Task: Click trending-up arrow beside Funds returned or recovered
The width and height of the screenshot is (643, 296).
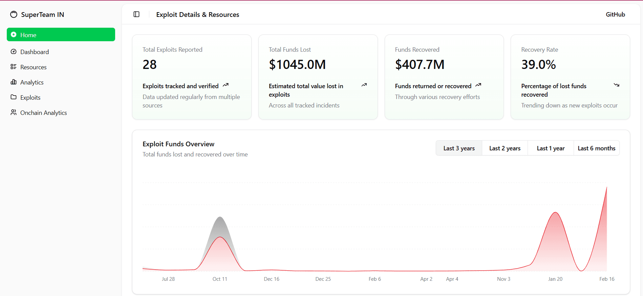Action: (478, 85)
